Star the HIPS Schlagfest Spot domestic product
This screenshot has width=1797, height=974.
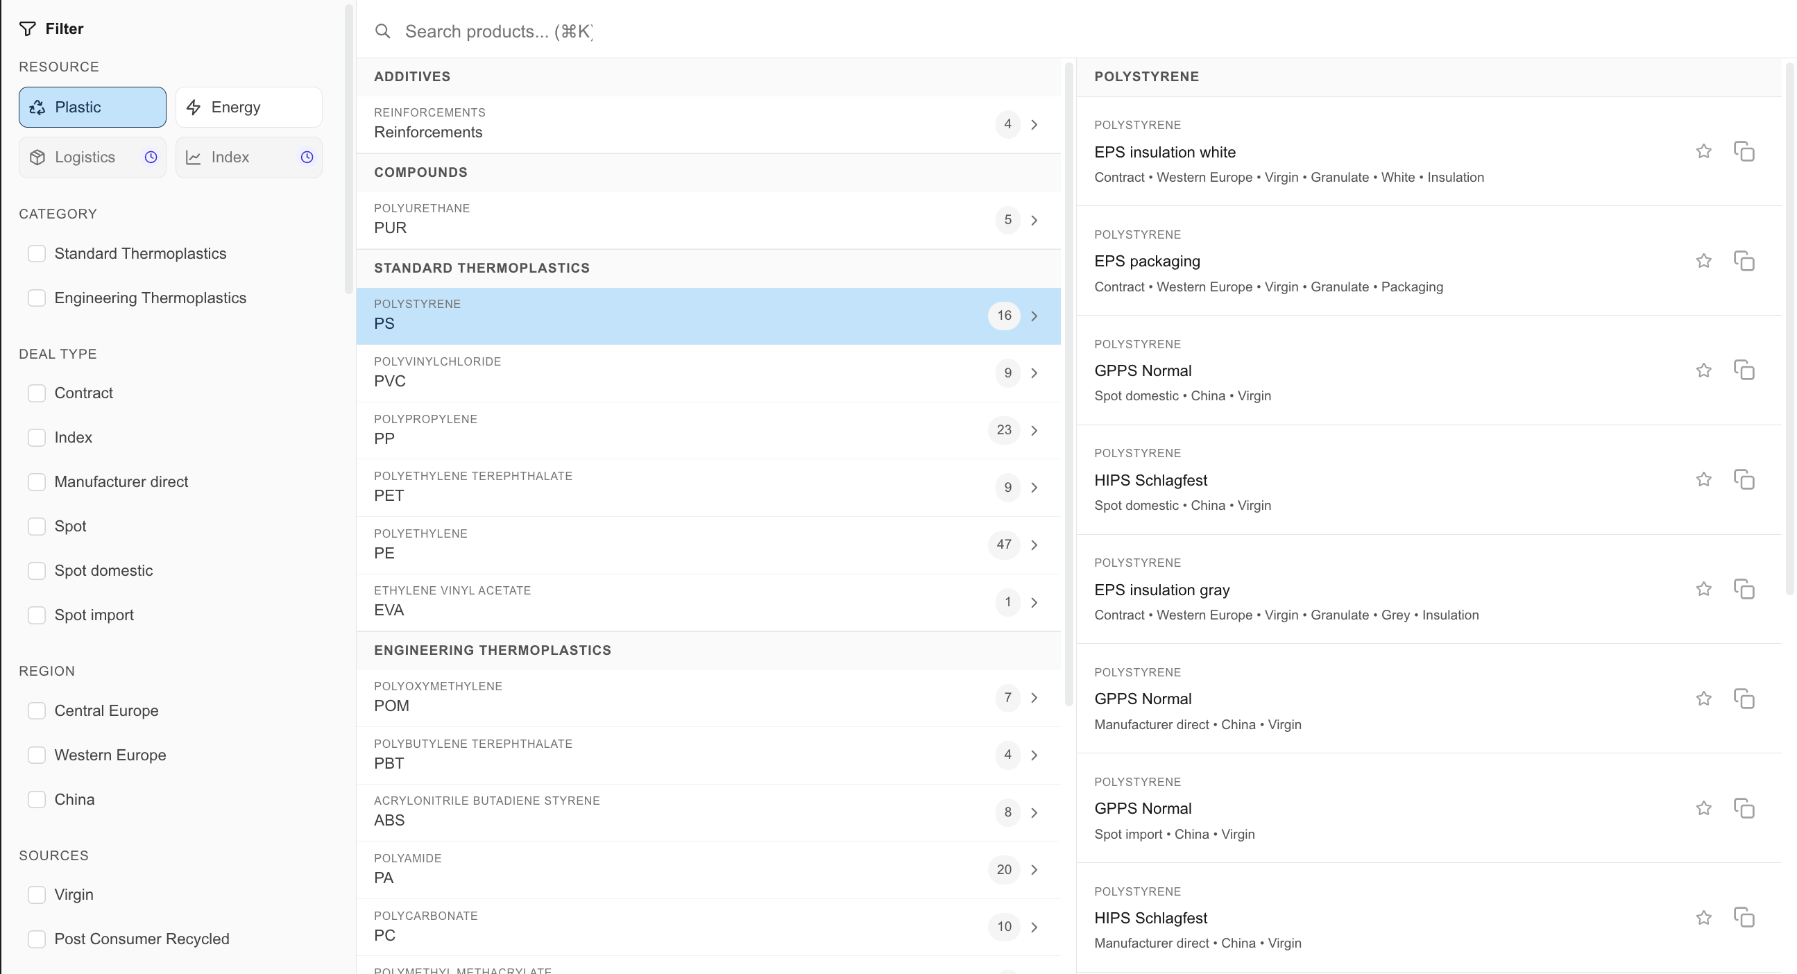[x=1703, y=479]
